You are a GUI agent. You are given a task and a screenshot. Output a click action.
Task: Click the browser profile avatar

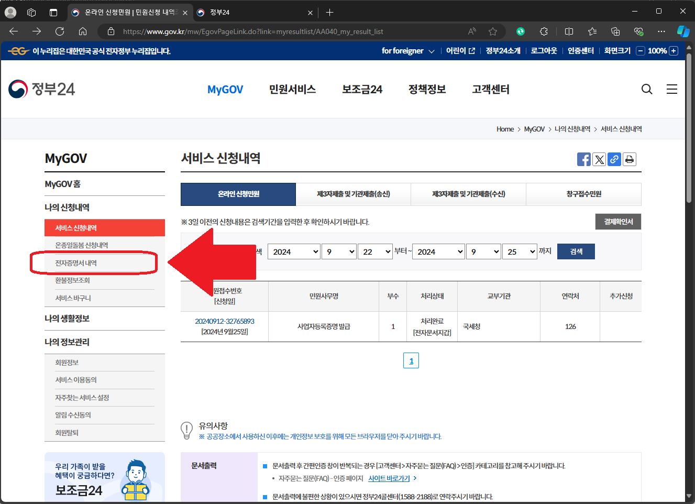[x=10, y=12]
